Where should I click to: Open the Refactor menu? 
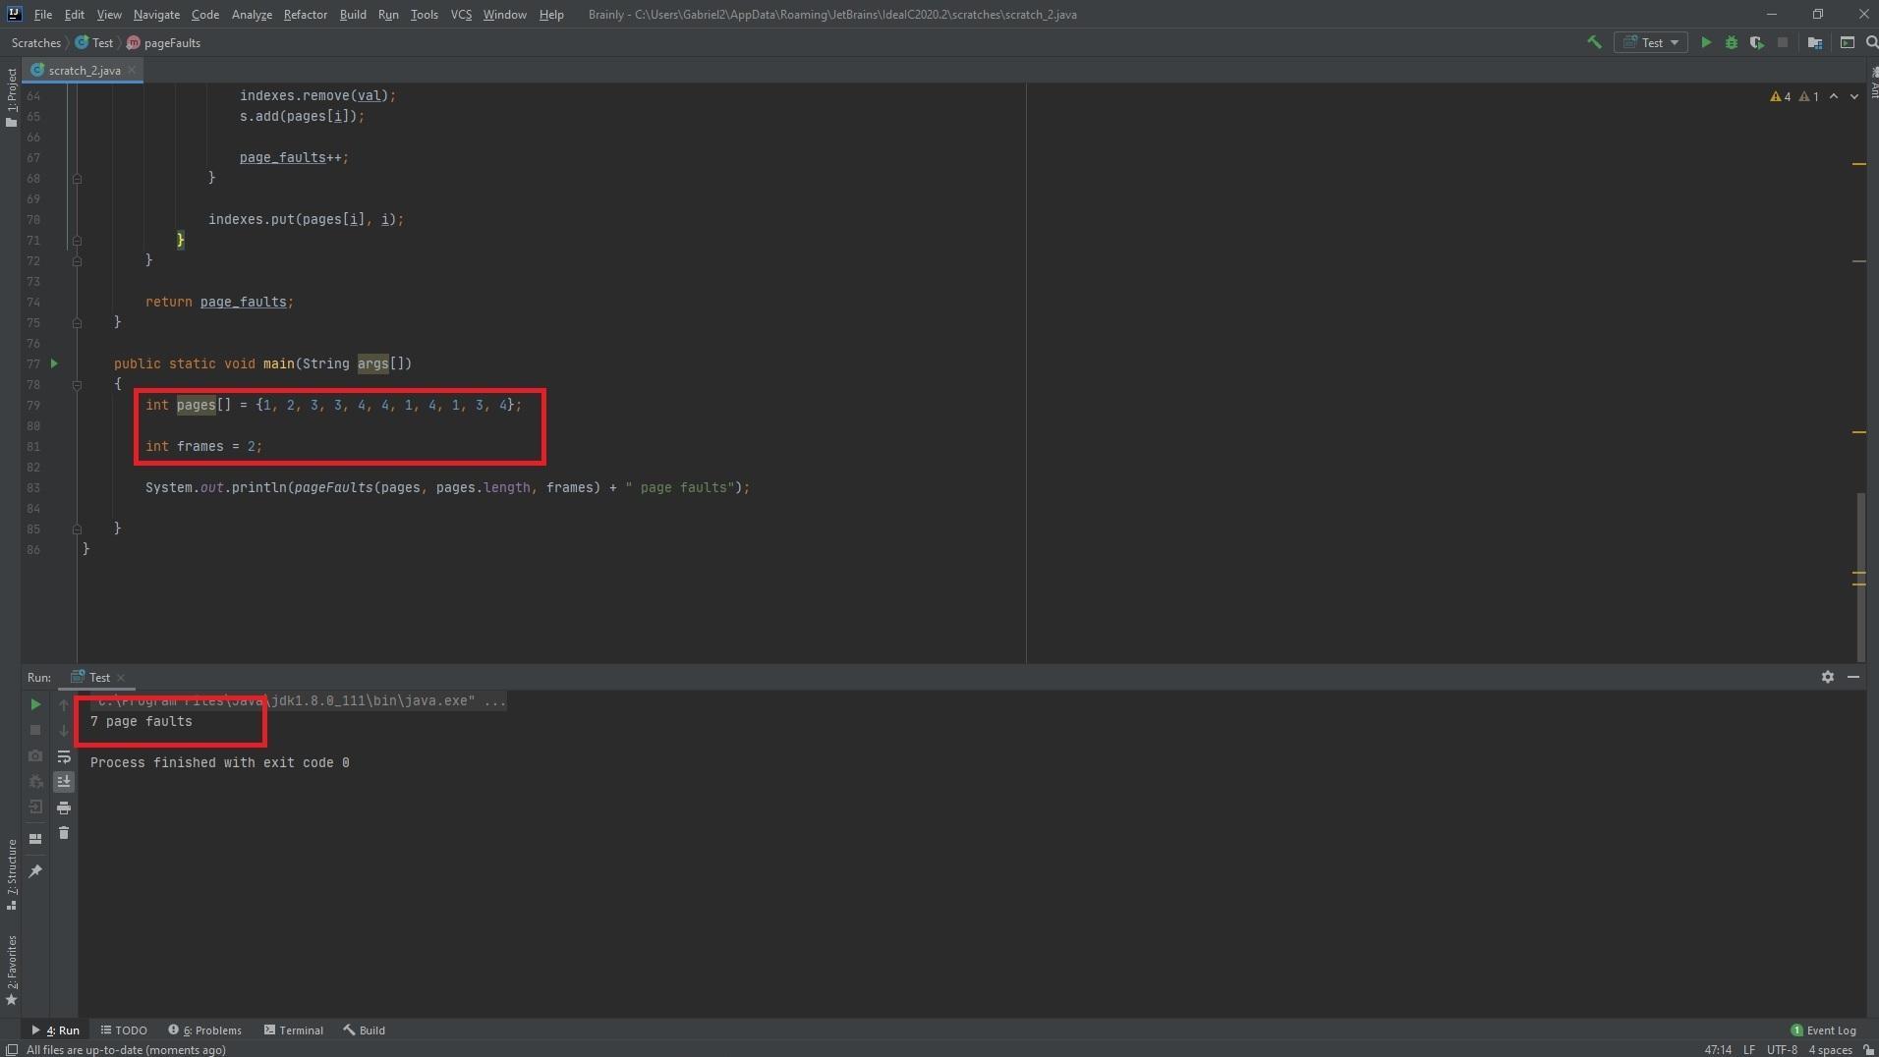click(305, 15)
